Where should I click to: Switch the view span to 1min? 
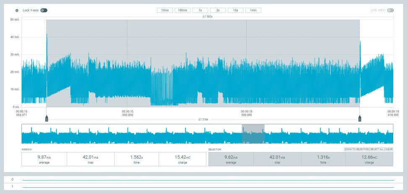pyautogui.click(x=253, y=10)
